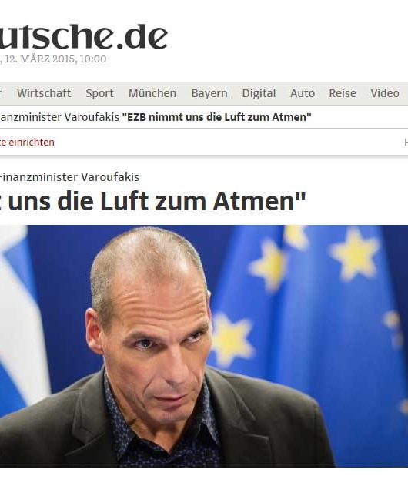Select the cut-off nav item left of Wirtschaft

coord(1,93)
